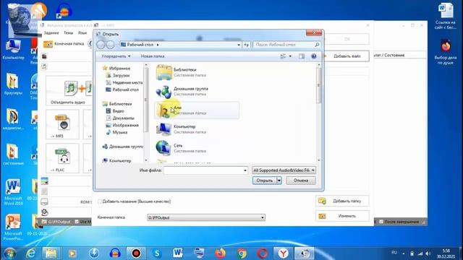
Task: Go back with the dialog's Back arrow
Action: [101, 45]
